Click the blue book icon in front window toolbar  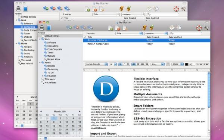[49, 28]
